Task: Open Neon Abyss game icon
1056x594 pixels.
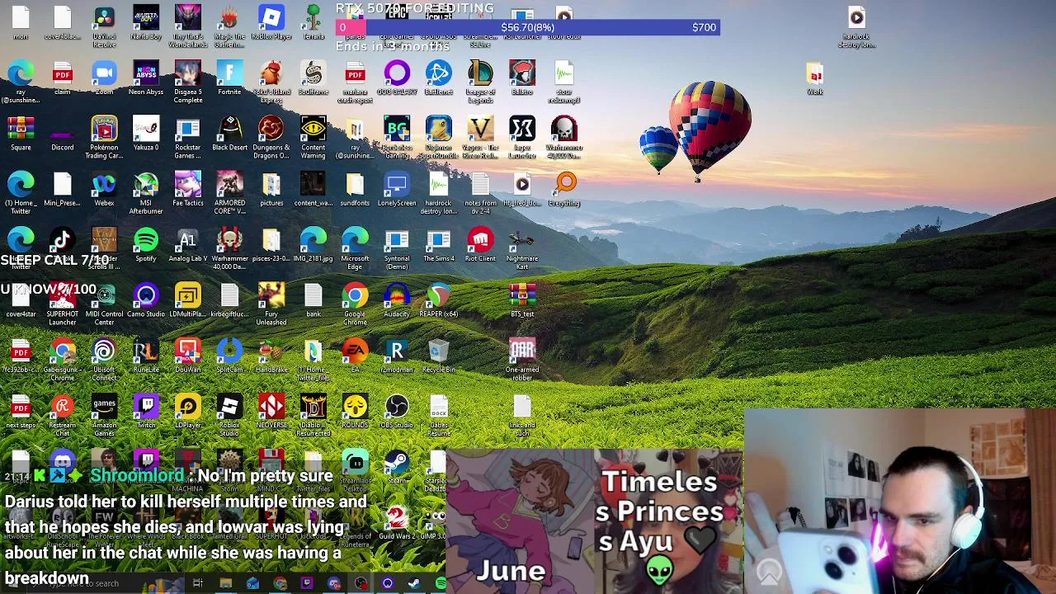Action: coord(146,74)
